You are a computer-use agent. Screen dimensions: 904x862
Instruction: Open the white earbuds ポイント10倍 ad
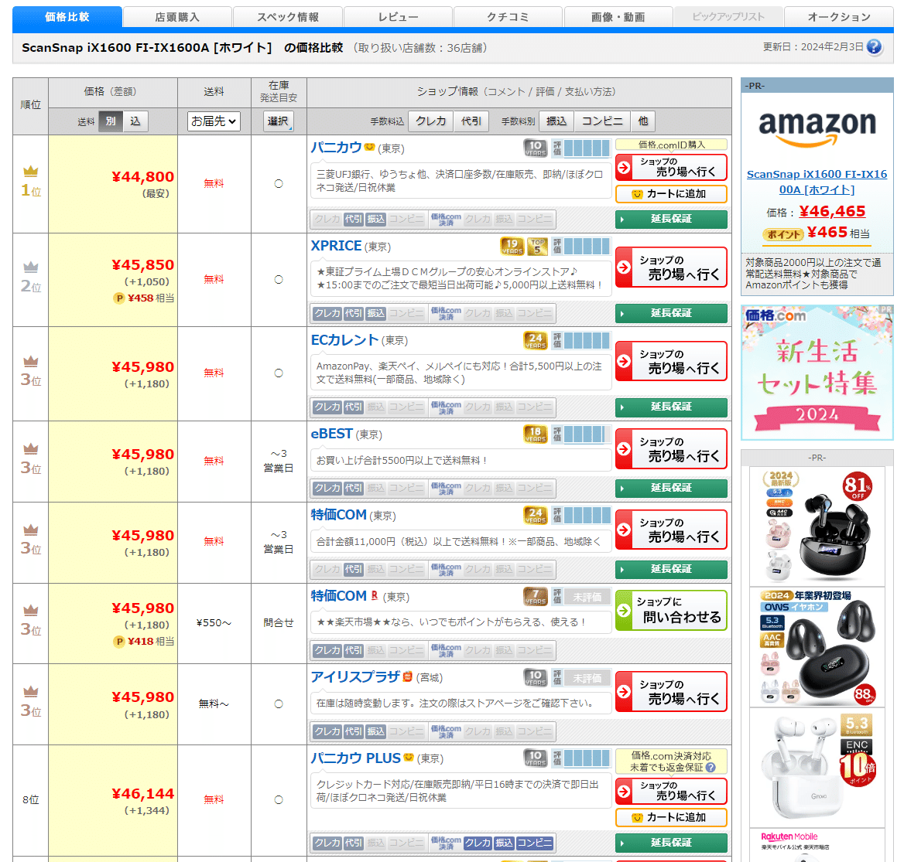pyautogui.click(x=817, y=768)
